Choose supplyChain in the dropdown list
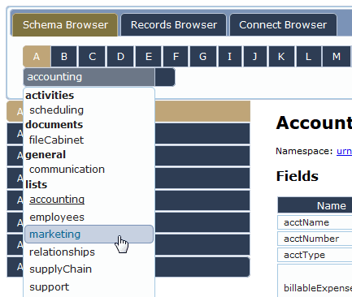The image size is (352, 297). point(61,269)
